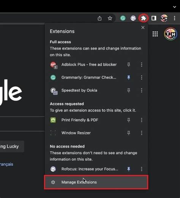Click the share page icon in address bar

pyautogui.click(x=99, y=18)
